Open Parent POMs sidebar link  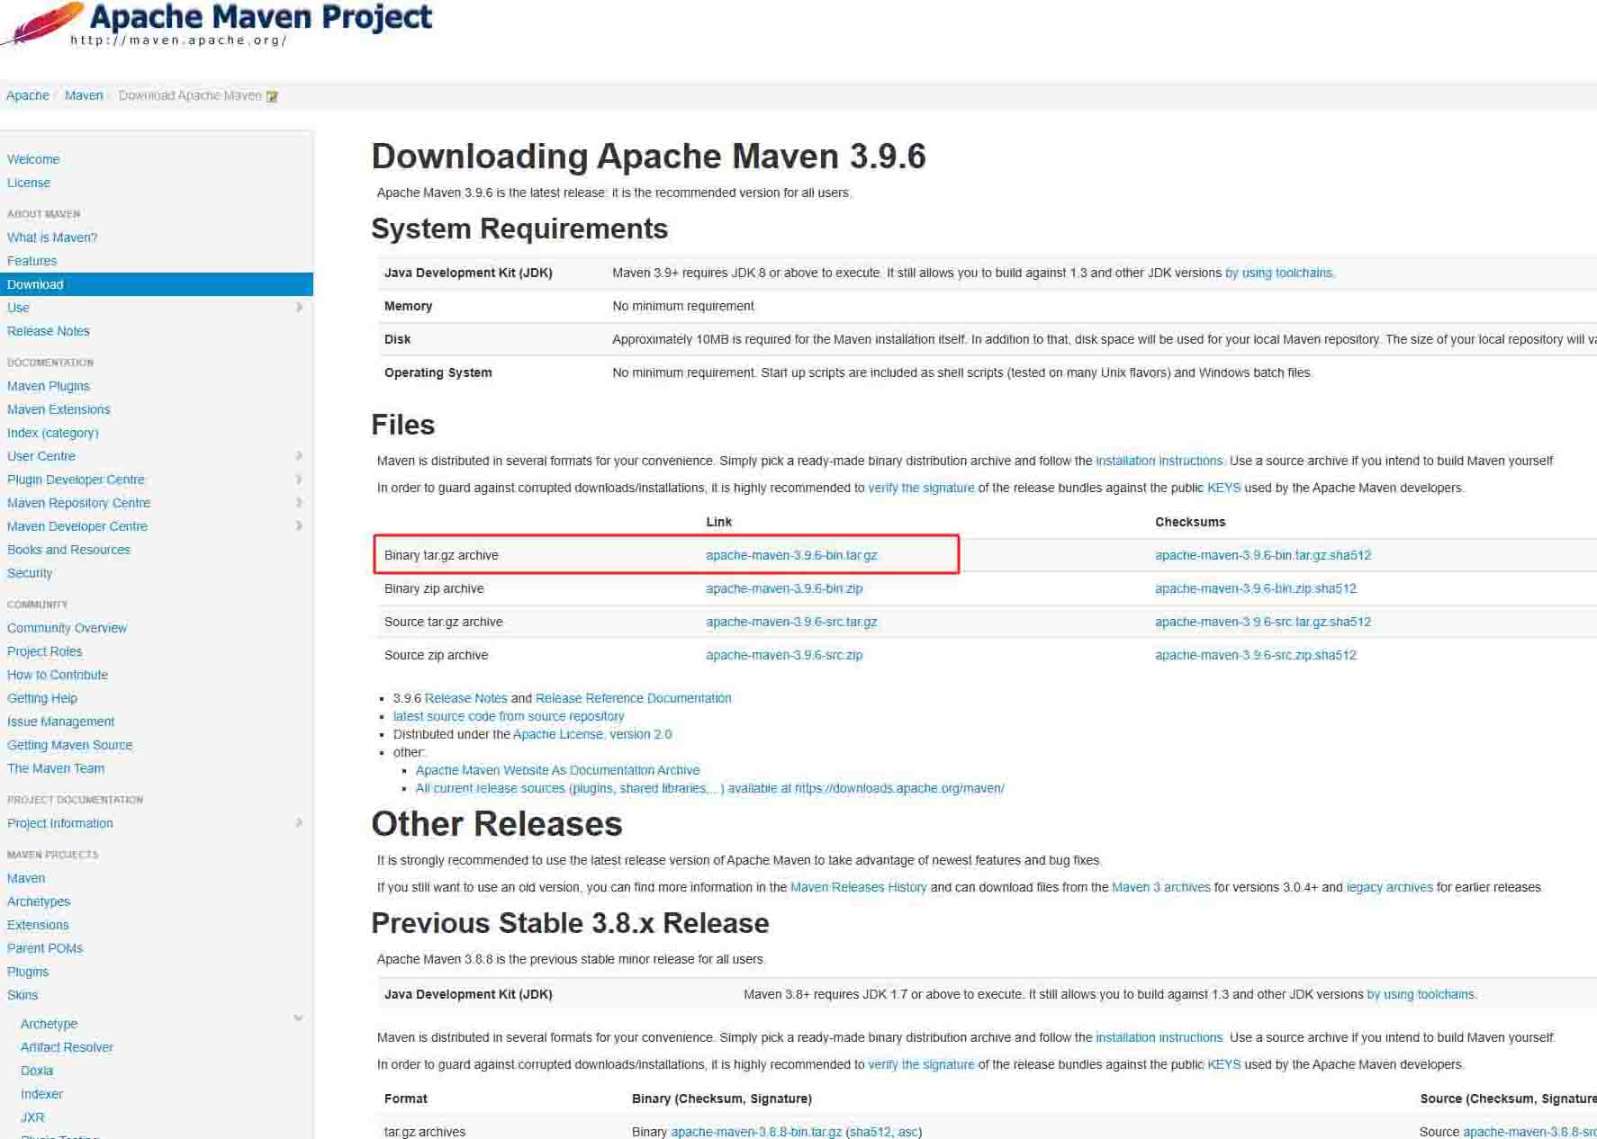pos(45,948)
